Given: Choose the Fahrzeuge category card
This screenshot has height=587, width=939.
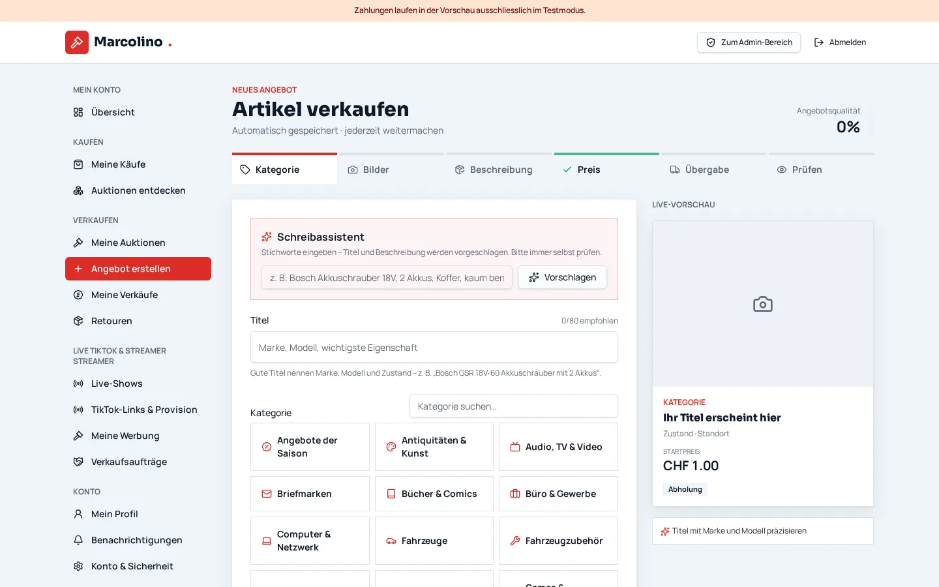Looking at the screenshot, I should pos(434,541).
